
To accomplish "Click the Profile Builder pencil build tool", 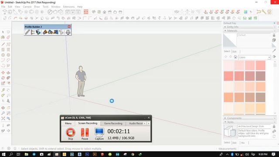I will pyautogui.click(x=27, y=32).
